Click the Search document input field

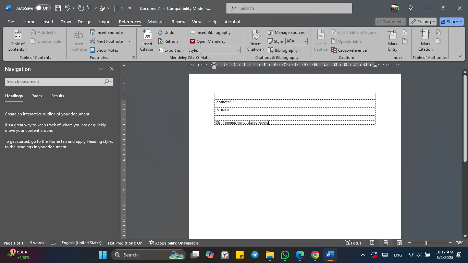point(55,82)
